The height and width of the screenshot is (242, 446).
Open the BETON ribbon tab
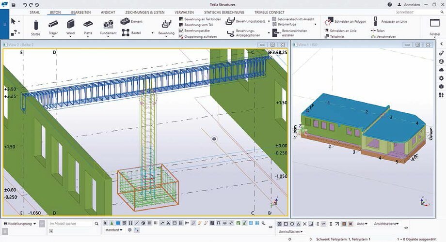pyautogui.click(x=55, y=12)
